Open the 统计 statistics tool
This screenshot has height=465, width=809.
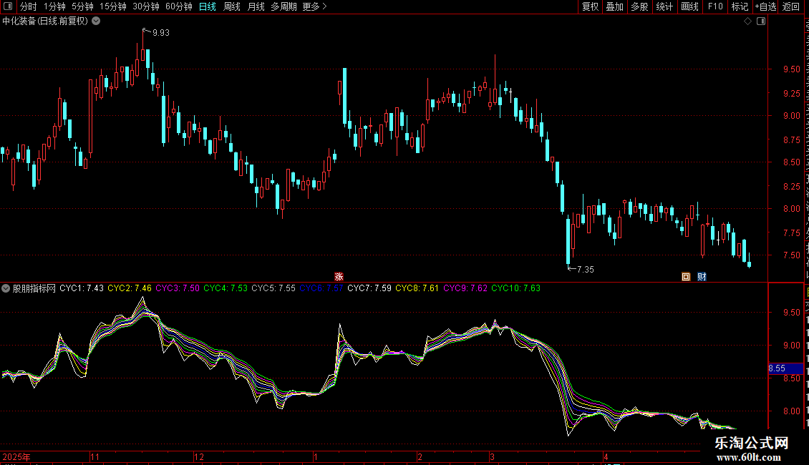(x=664, y=6)
